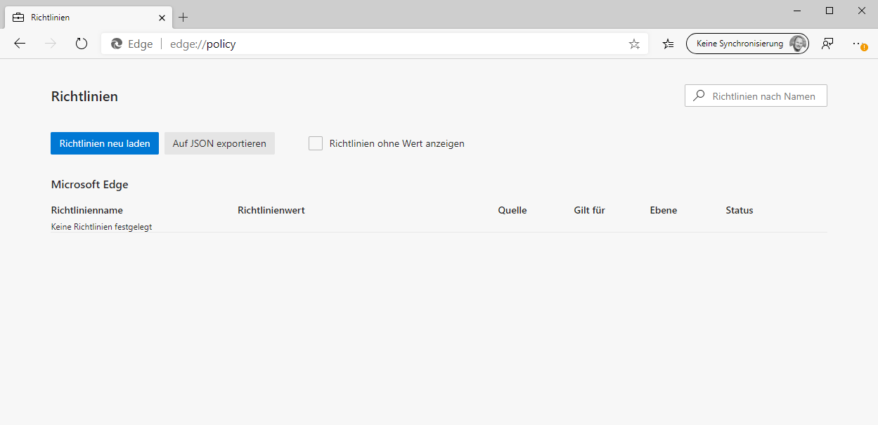The image size is (878, 425).
Task: Focus the Richtlinien nach Namen search field
Action: (763, 96)
